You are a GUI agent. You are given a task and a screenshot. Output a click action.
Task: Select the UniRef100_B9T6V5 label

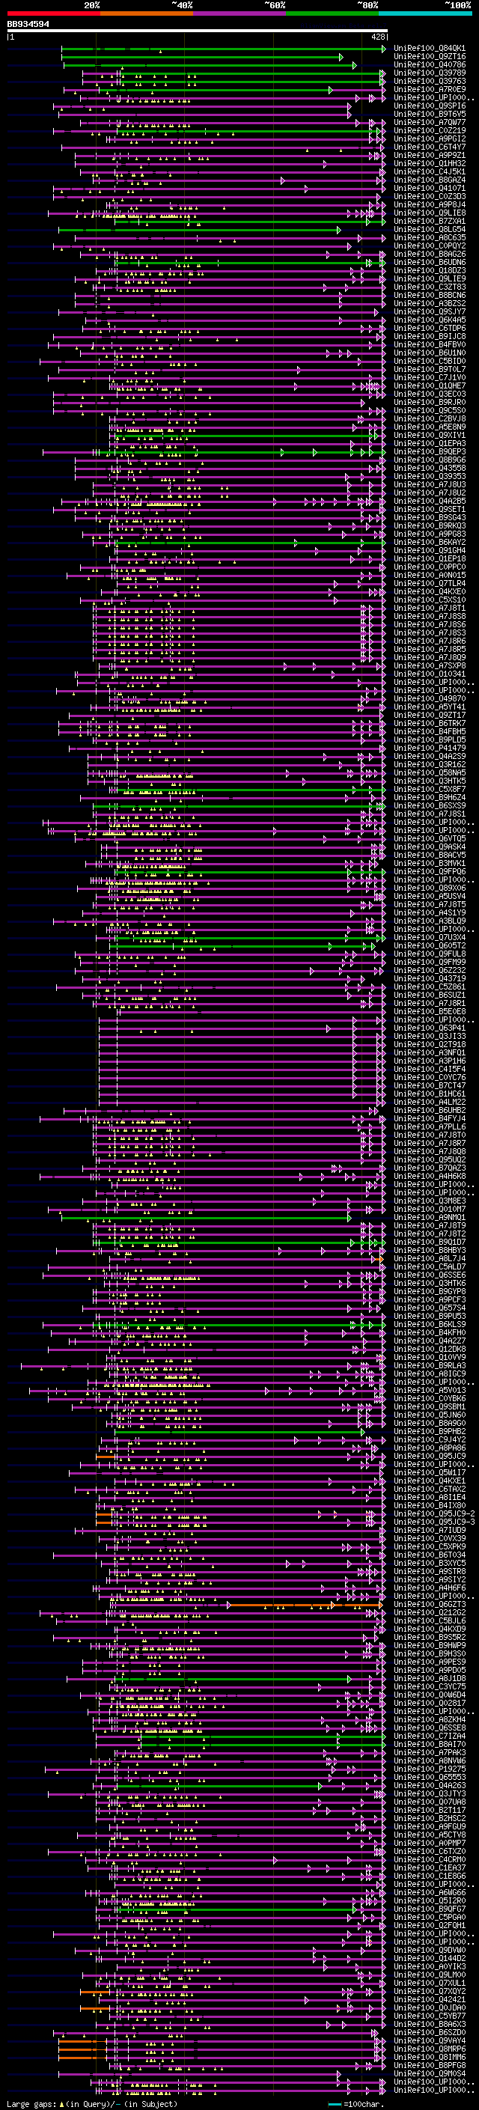coord(429,114)
